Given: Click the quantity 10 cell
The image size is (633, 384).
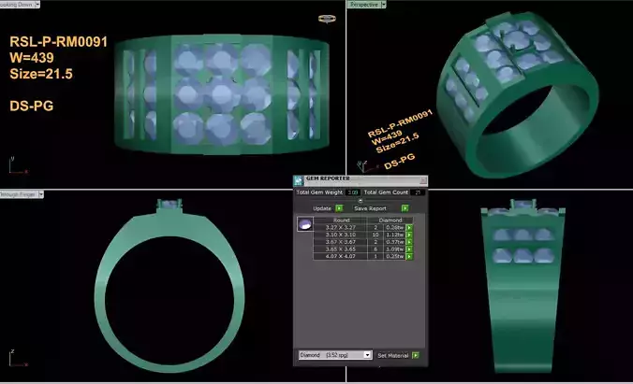Looking at the screenshot, I should point(375,235).
